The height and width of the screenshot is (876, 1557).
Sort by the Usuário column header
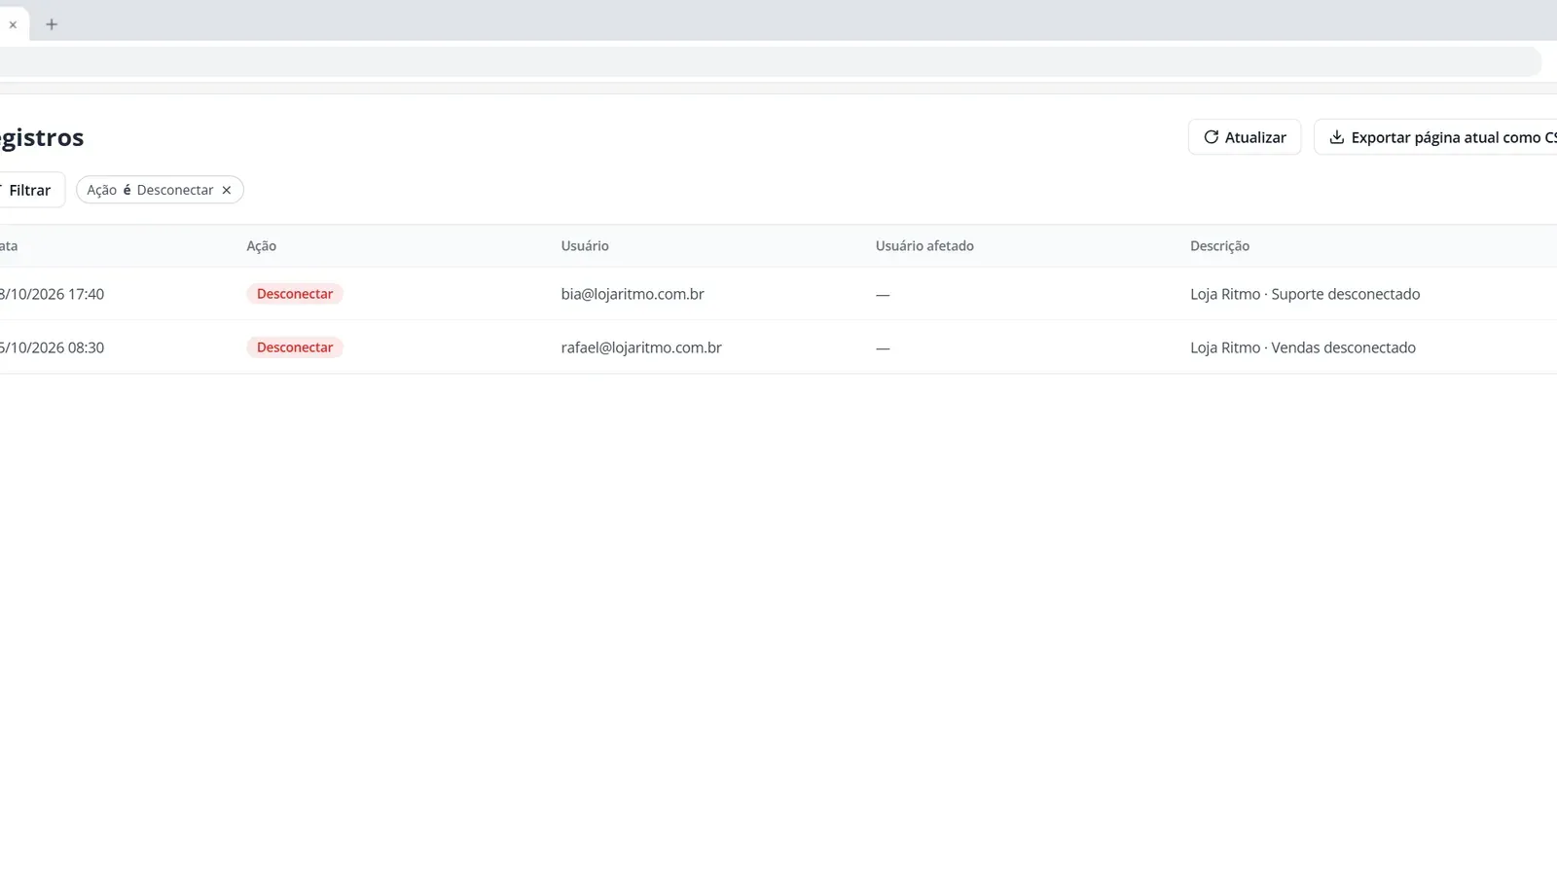(585, 246)
